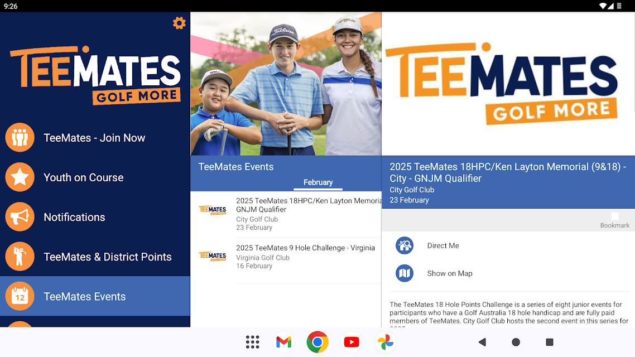This screenshot has height=357, width=635.
Task: Launch Google Photos from the taskbar
Action: coord(385,342)
